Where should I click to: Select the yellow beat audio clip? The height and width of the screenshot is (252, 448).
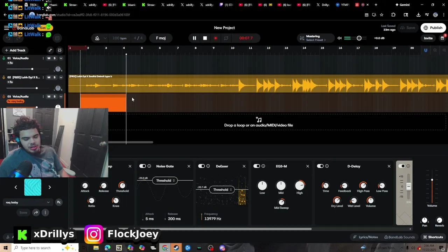[x=258, y=84]
